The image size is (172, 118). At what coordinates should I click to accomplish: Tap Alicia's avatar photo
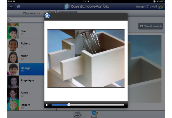coord(13,94)
